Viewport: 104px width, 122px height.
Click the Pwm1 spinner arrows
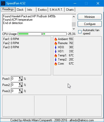coord(20,79)
